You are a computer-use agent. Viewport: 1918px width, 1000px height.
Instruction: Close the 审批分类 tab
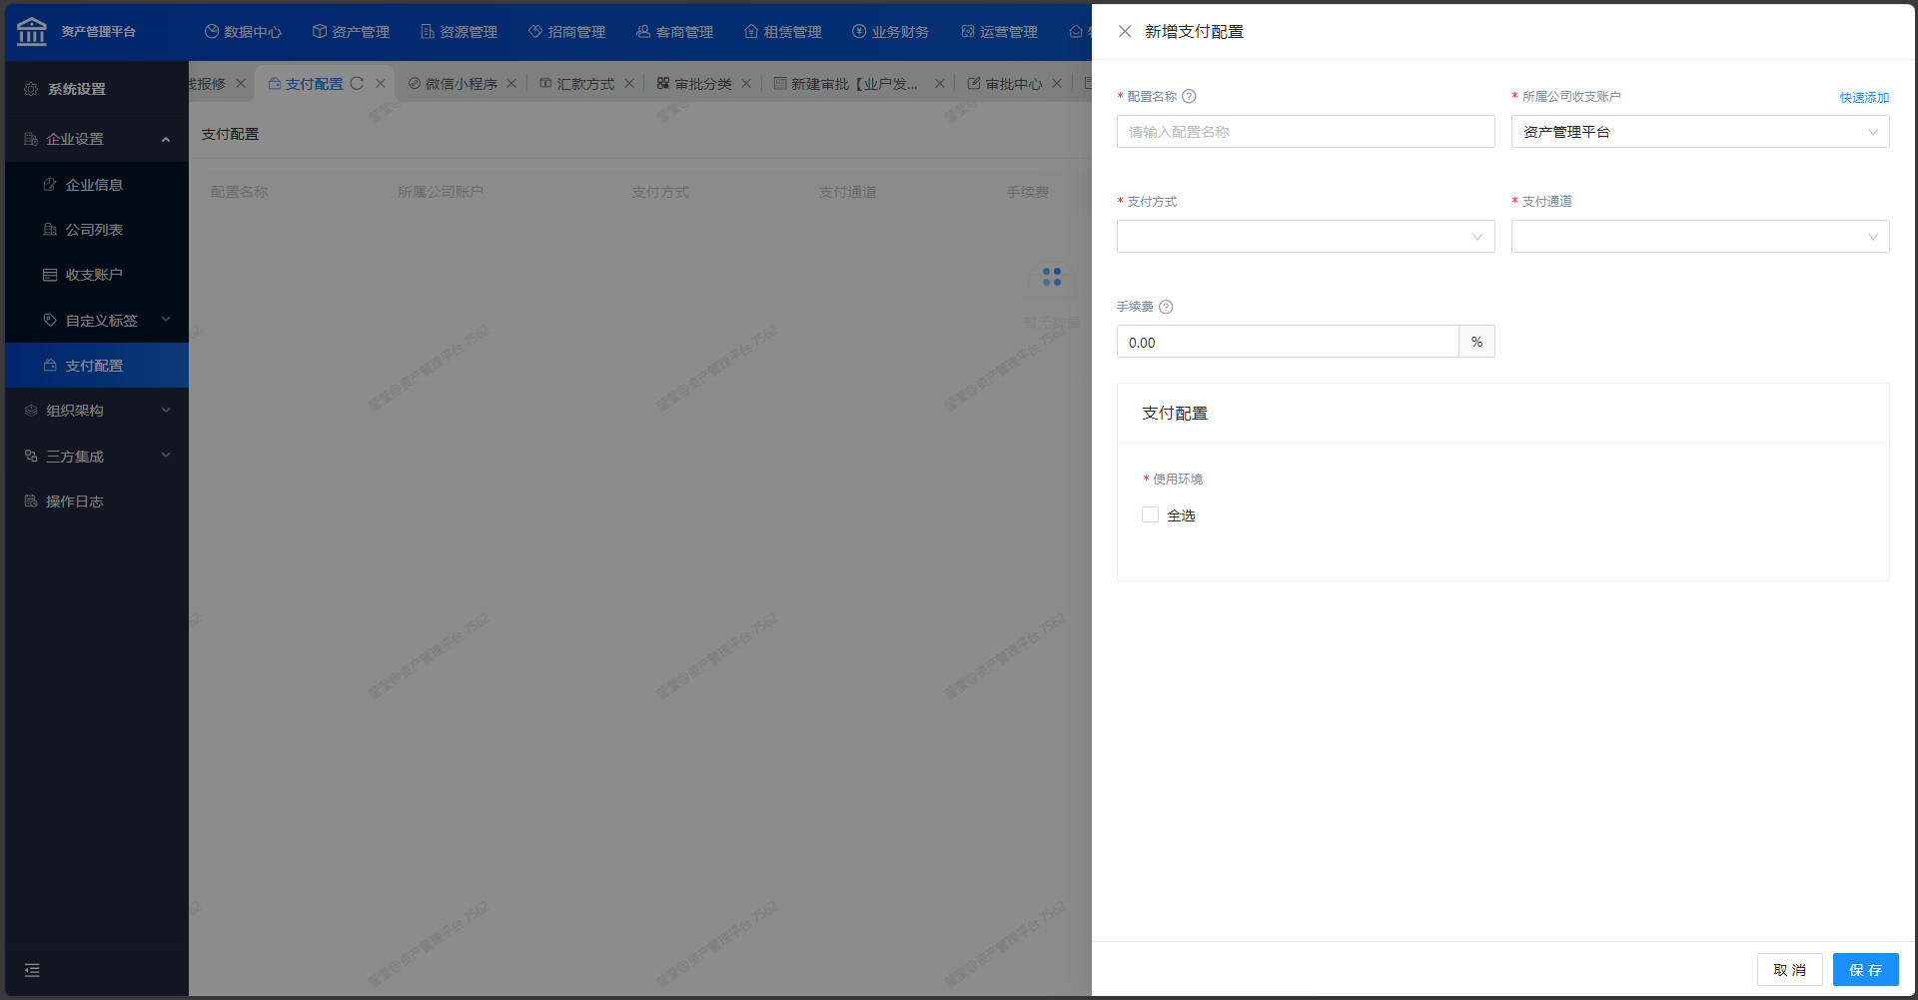pos(746,84)
